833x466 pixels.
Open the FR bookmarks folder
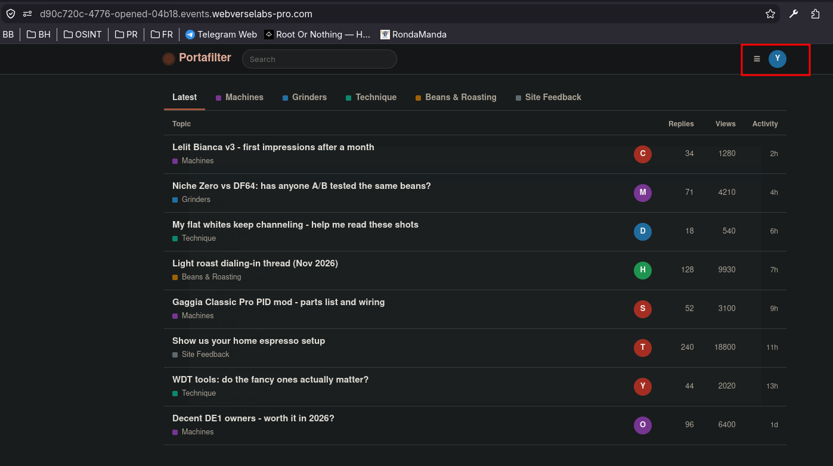pos(162,35)
